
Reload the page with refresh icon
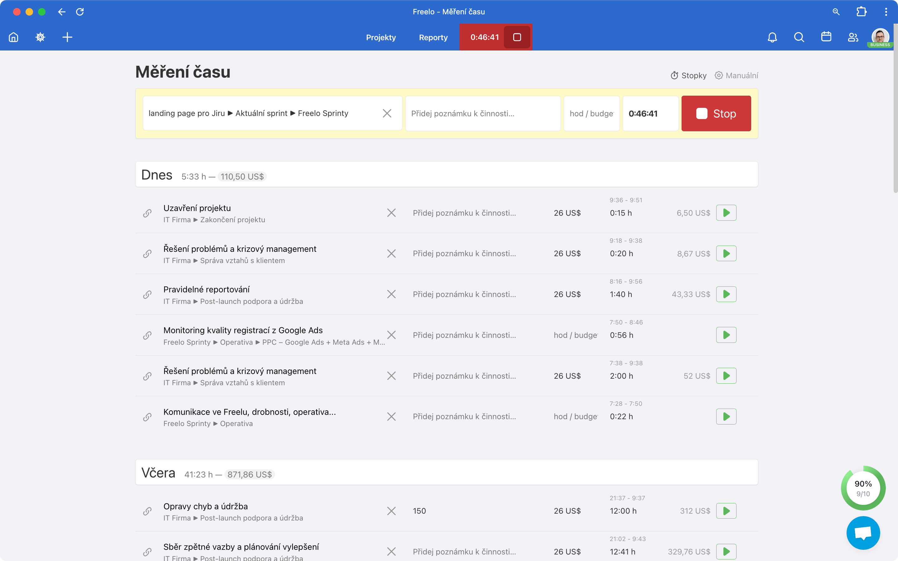point(80,12)
